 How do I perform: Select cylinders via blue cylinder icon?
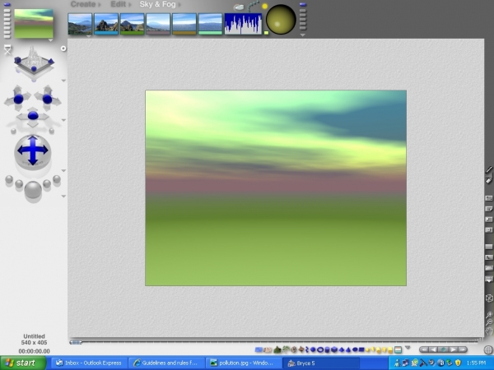click(328, 349)
